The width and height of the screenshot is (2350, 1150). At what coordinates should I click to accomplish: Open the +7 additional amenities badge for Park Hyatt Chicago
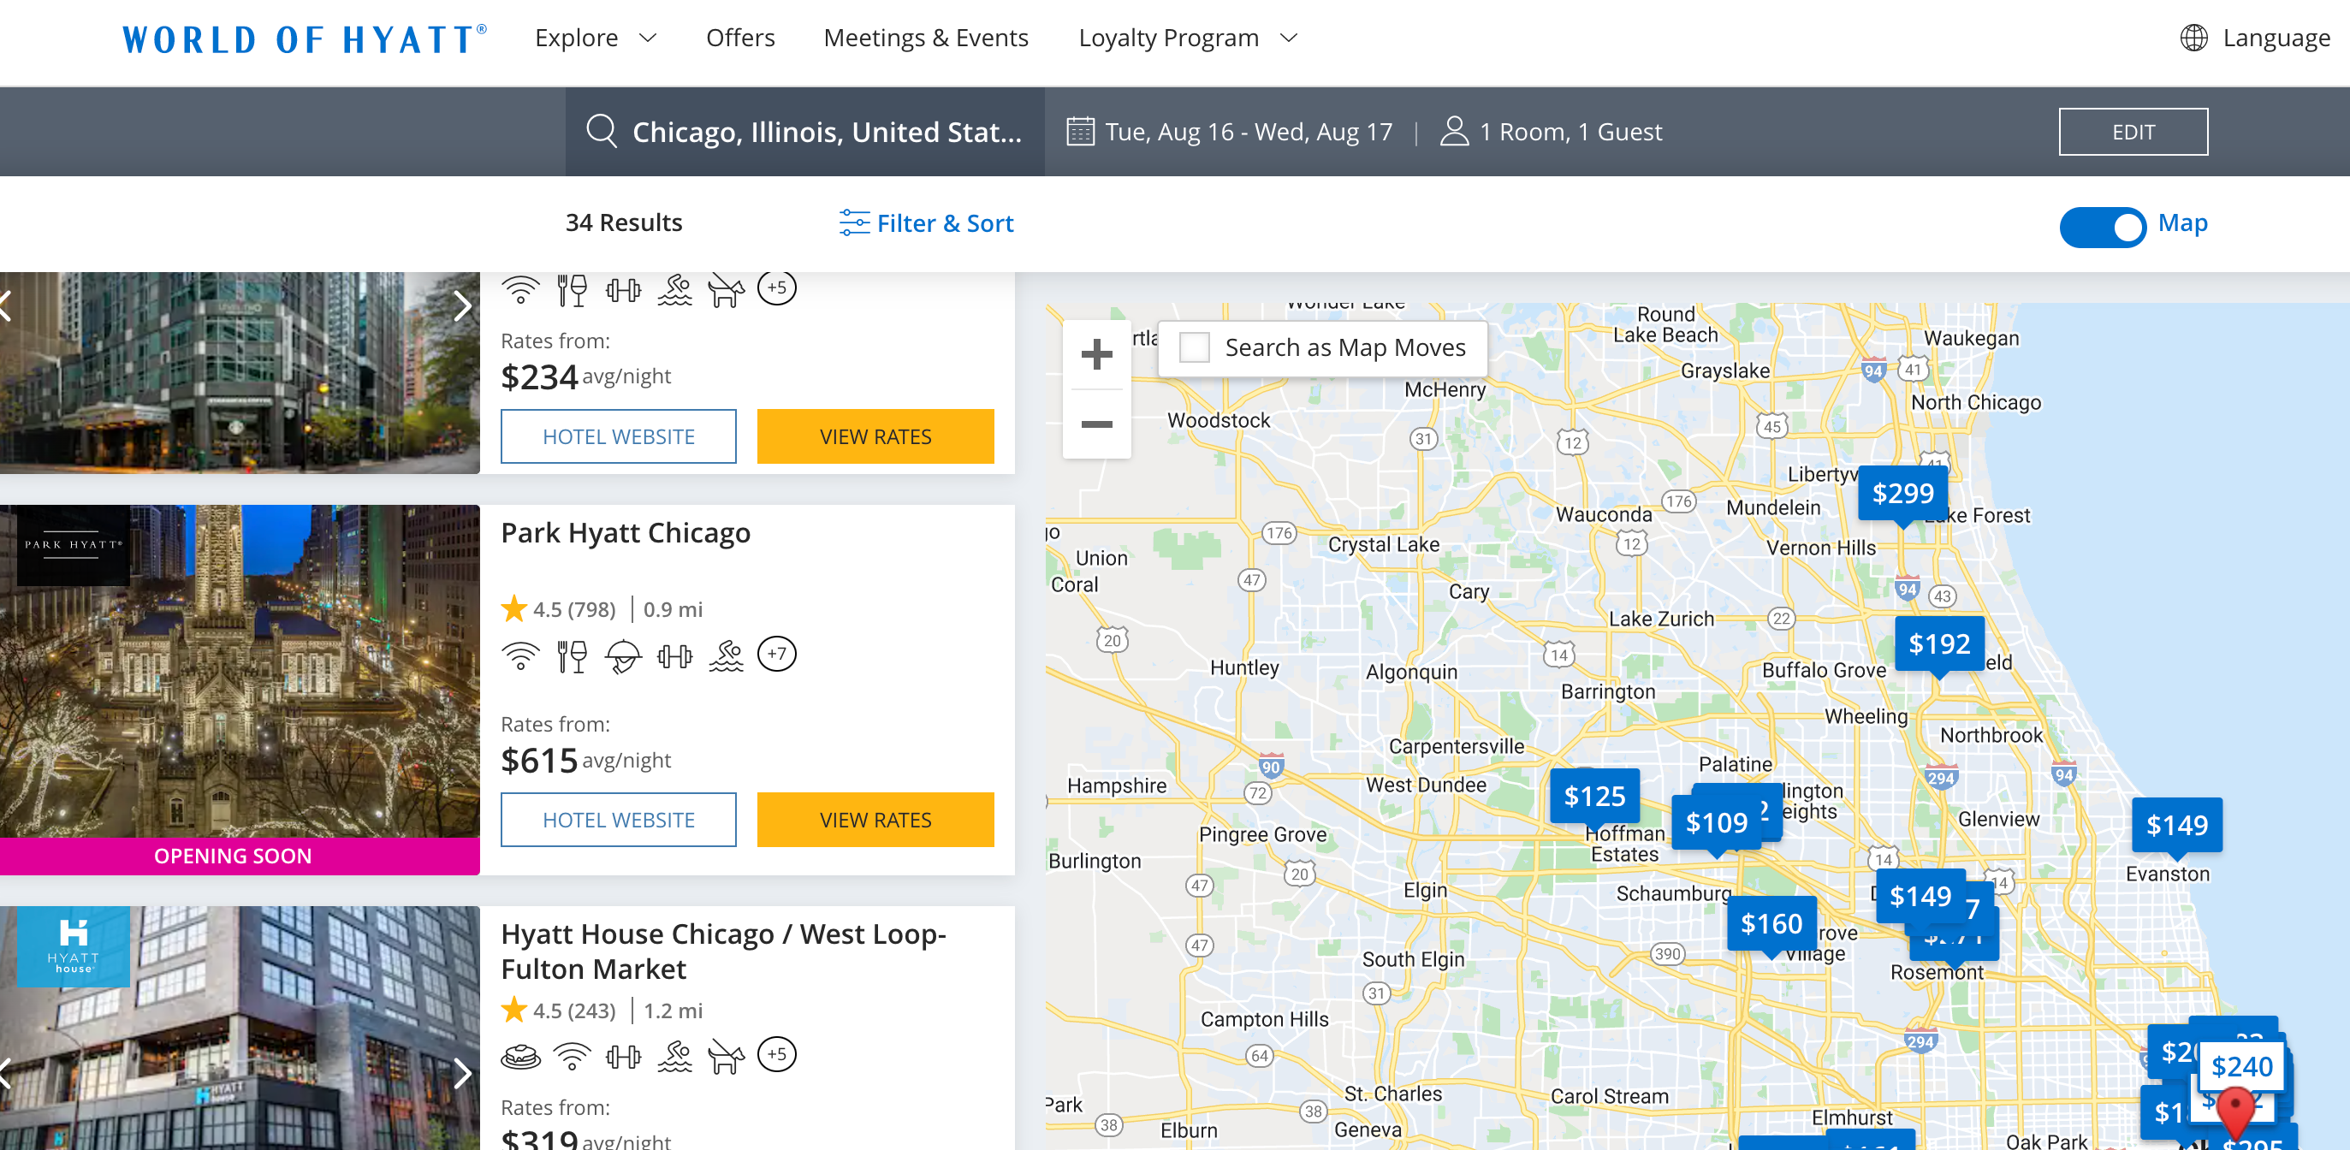click(776, 654)
